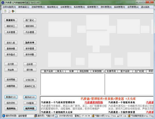Click the 客户名称 header in left table

[x=49, y=71]
